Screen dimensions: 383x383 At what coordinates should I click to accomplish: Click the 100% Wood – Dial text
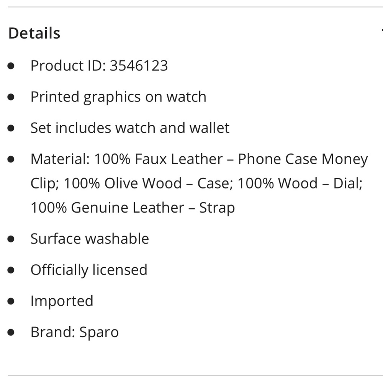click(300, 183)
